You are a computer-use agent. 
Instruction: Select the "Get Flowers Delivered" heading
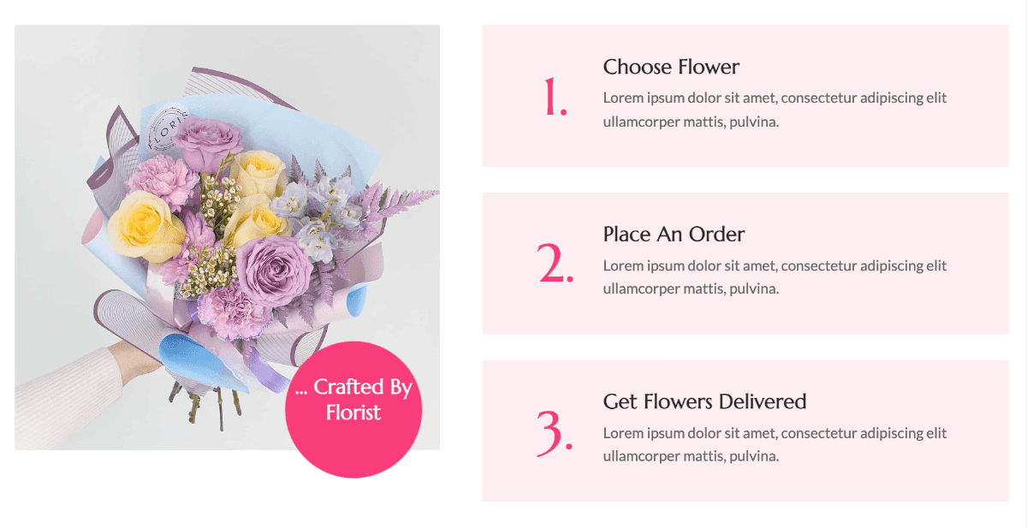(704, 401)
